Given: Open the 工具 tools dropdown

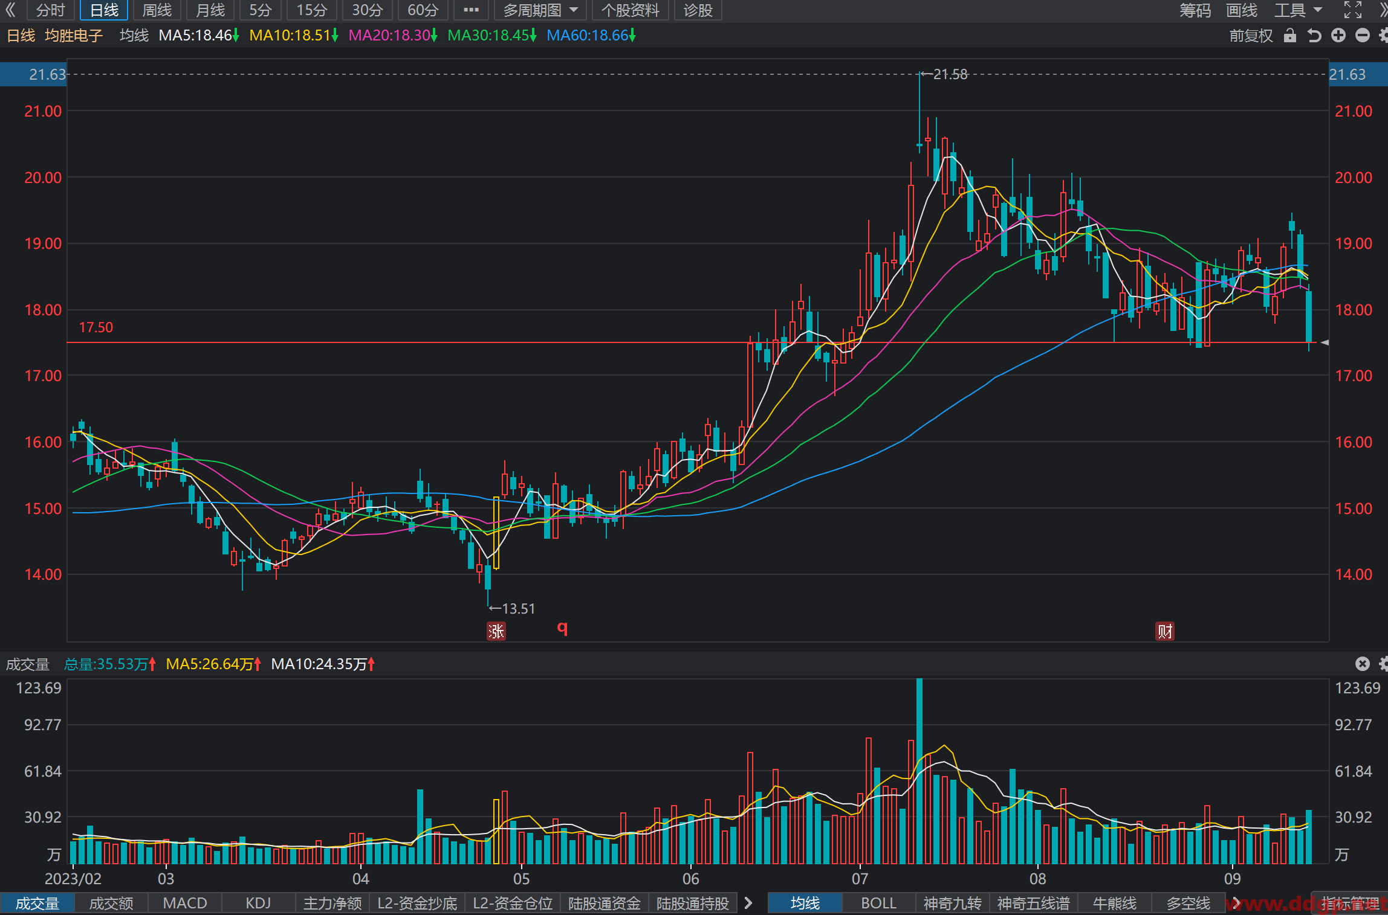Looking at the screenshot, I should [x=1298, y=10].
